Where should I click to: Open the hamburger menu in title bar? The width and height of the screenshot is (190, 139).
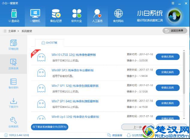pyautogui.click(x=173, y=3)
